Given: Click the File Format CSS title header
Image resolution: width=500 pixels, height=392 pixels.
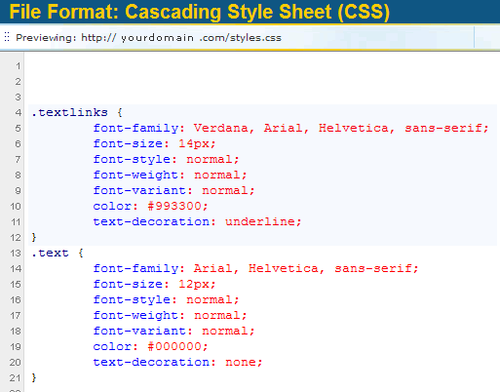Looking at the screenshot, I should point(199,12).
